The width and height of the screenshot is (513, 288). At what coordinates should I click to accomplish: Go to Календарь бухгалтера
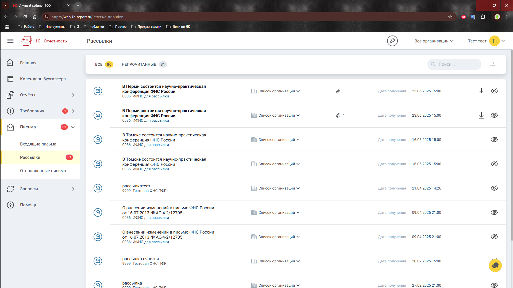click(43, 79)
